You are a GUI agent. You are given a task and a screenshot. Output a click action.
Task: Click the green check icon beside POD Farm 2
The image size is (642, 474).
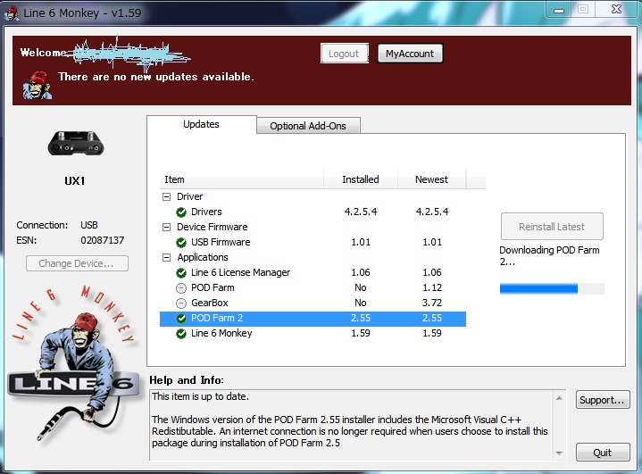coord(181,319)
